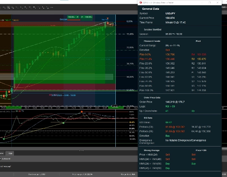Click the green time label on chart time axis
The height and width of the screenshot is (177, 227).
[x=116, y=107]
